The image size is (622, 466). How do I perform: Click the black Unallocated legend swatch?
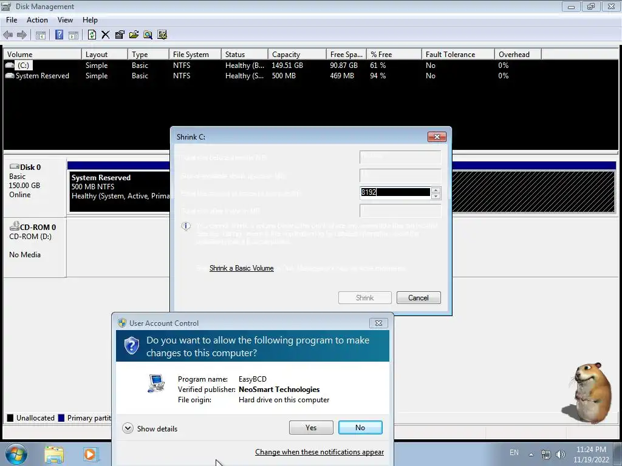pyautogui.click(x=10, y=417)
